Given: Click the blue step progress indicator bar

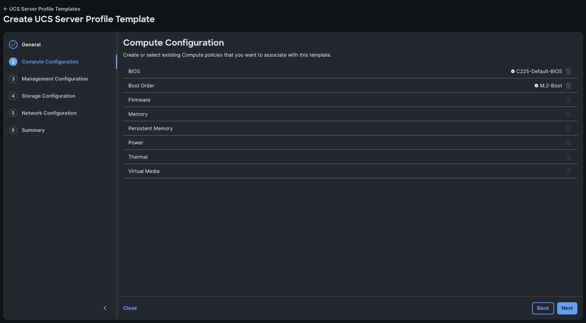Looking at the screenshot, I should point(117,61).
